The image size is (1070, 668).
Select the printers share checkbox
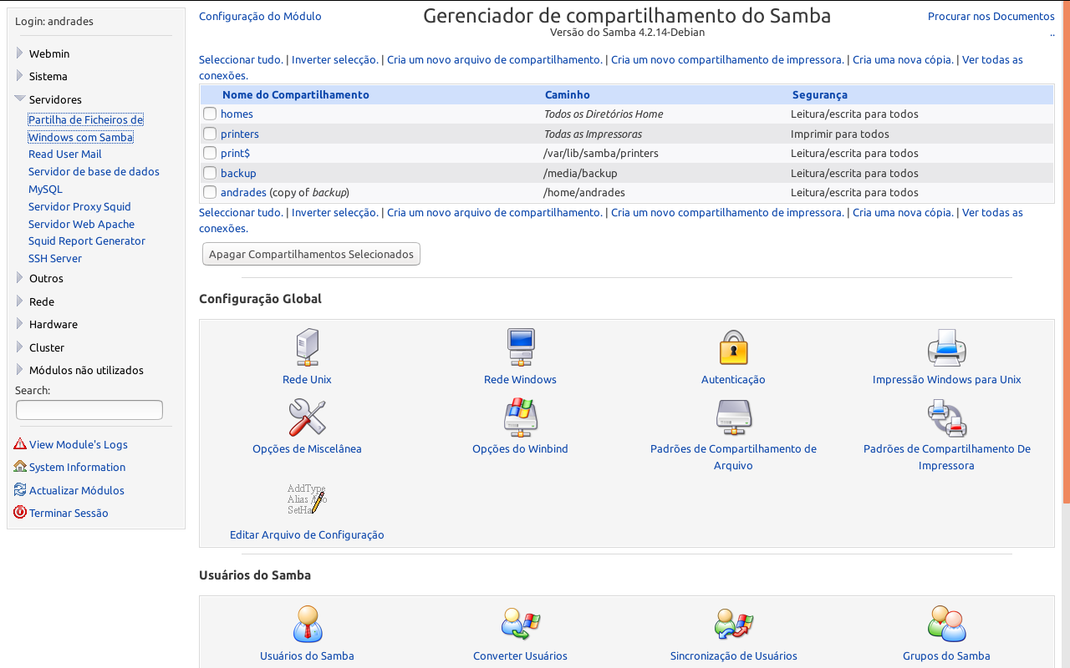pos(210,134)
